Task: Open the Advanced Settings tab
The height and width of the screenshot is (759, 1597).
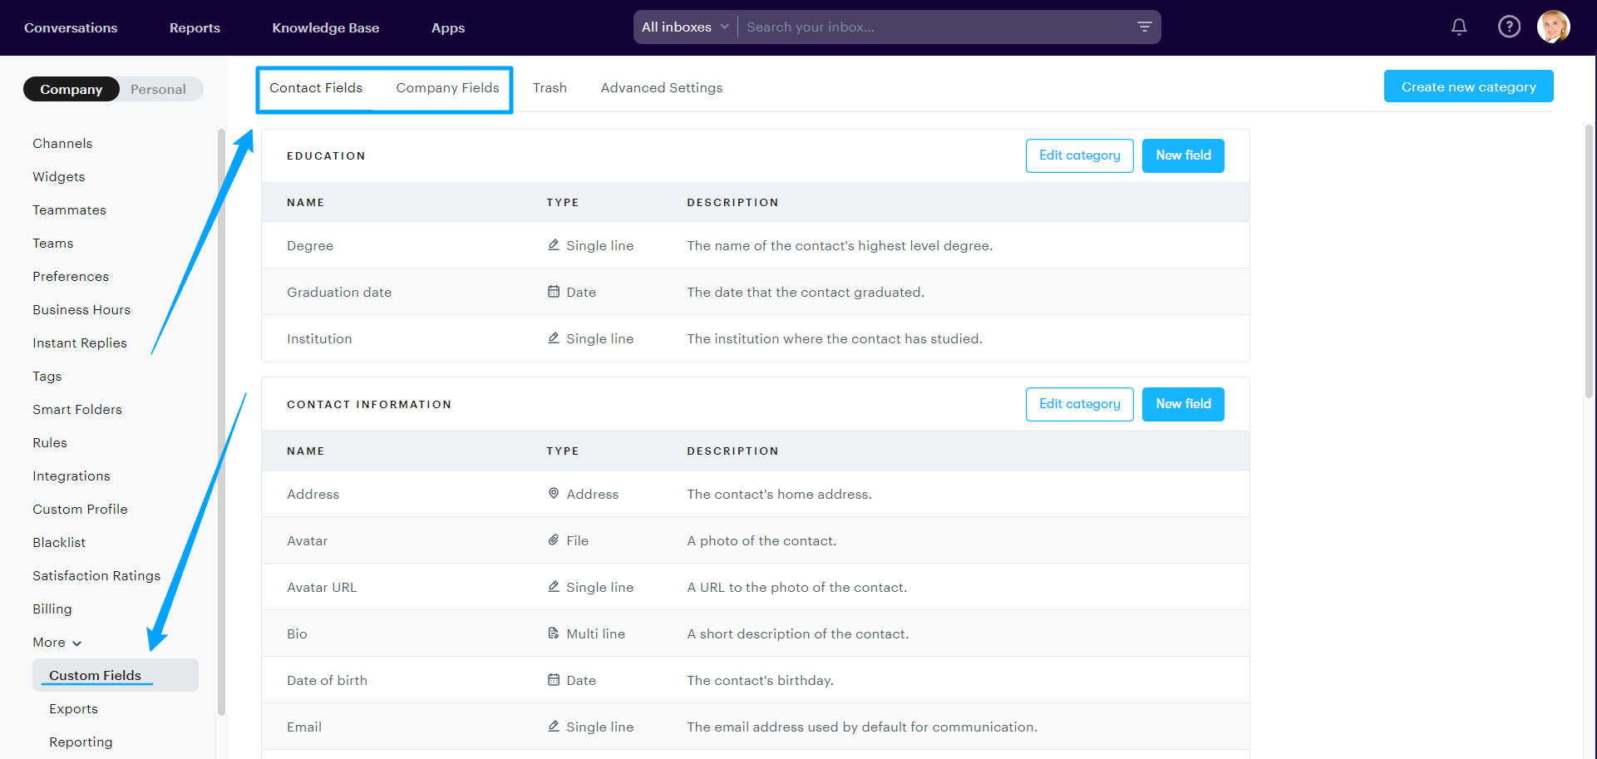Action: [662, 87]
